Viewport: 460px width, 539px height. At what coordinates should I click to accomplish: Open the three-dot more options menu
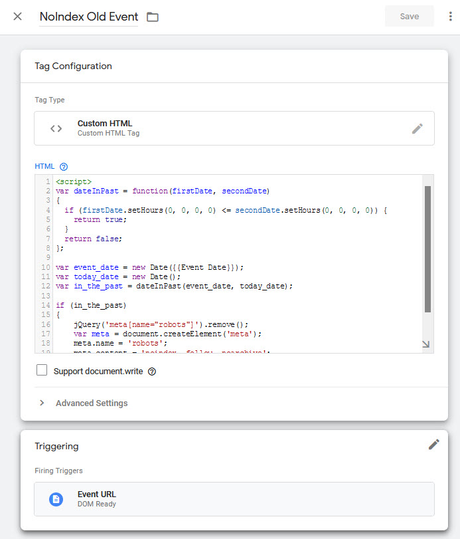point(451,17)
